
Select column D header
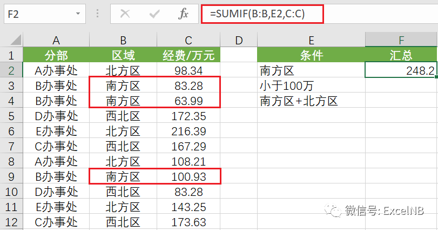pyautogui.click(x=239, y=40)
